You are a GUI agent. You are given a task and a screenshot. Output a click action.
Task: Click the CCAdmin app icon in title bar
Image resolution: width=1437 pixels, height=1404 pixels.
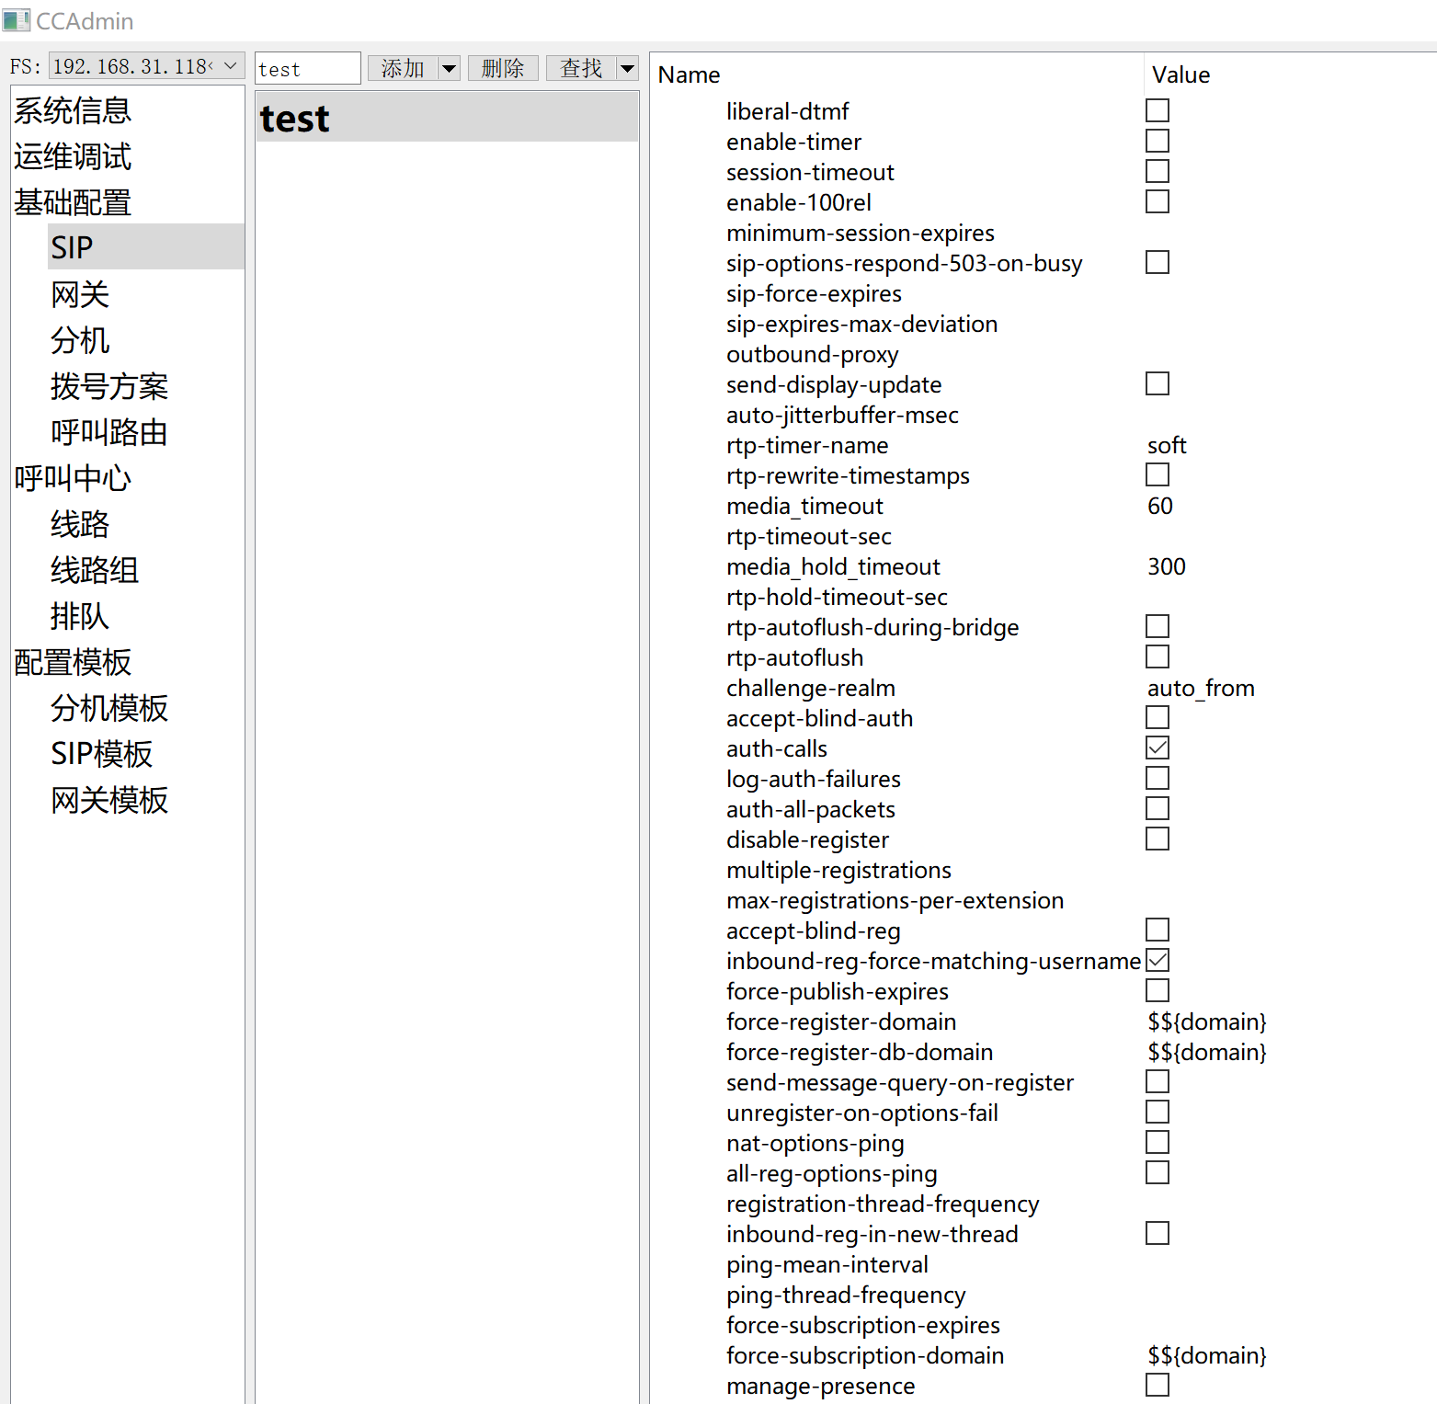tap(16, 20)
